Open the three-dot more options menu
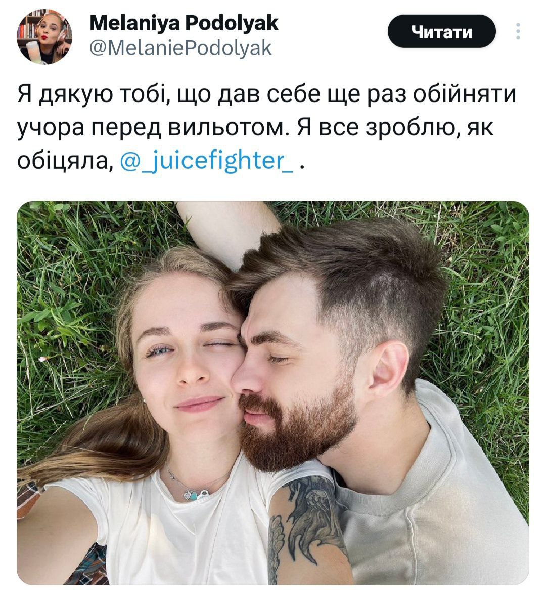The width and height of the screenshot is (546, 601). click(518, 31)
